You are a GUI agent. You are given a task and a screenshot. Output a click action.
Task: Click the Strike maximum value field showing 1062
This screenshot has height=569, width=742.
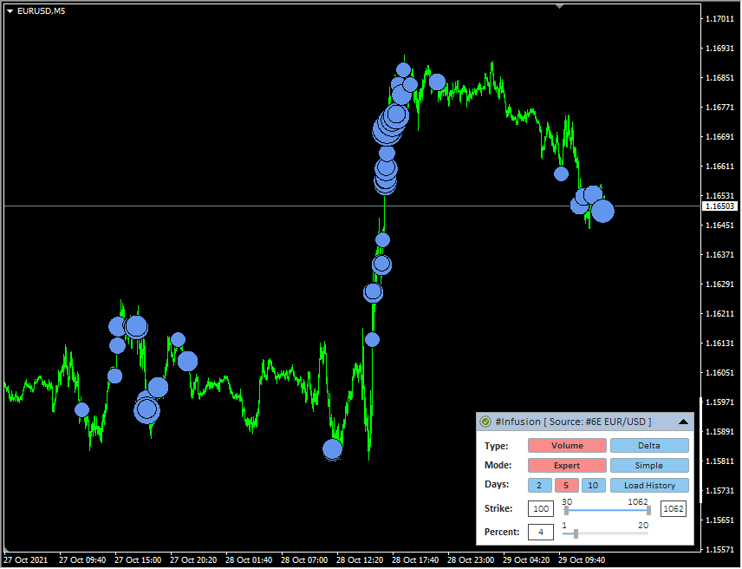(x=674, y=509)
